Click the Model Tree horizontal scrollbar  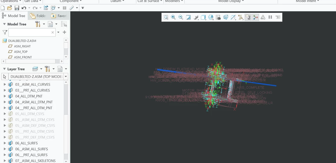click(x=30, y=61)
